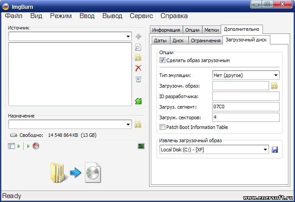Click the Ready status bar text
This screenshot has height=202, width=295.
coord(12,196)
